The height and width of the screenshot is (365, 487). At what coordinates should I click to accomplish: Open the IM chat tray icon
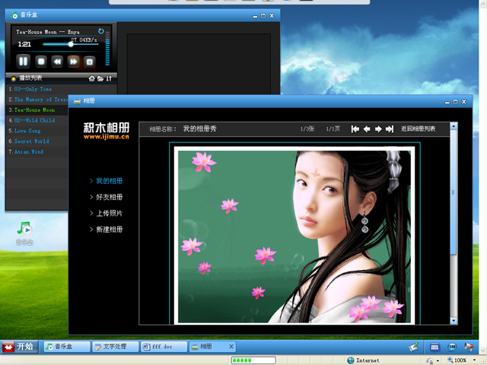pos(452,347)
